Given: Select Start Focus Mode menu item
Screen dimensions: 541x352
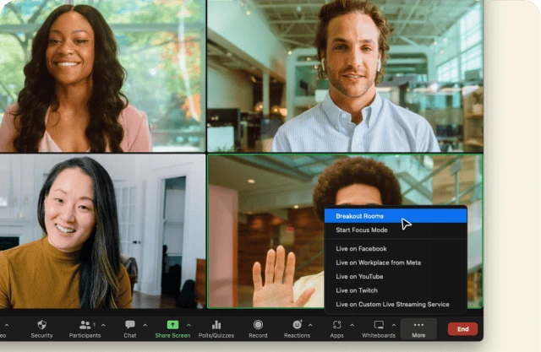Looking at the screenshot, I should click(x=362, y=230).
